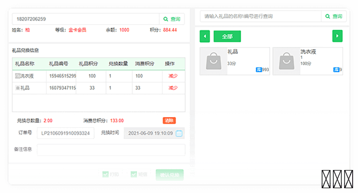This screenshot has width=358, height=193.
Task: Click the 礼品名称 column header
Action: tap(25, 64)
